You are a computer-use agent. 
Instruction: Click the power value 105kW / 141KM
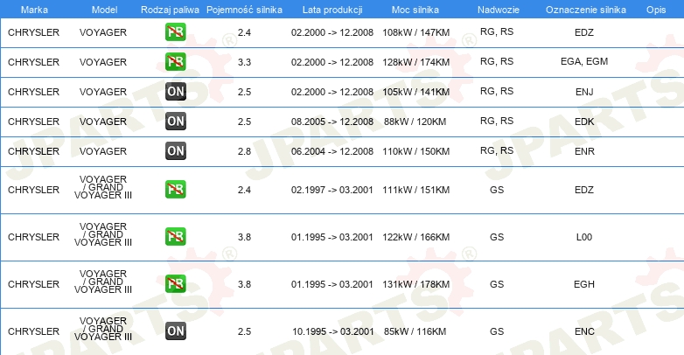click(415, 92)
